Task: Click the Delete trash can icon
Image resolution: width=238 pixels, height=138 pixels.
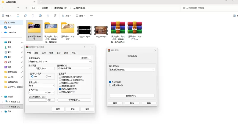Action: click(x=55, y=15)
